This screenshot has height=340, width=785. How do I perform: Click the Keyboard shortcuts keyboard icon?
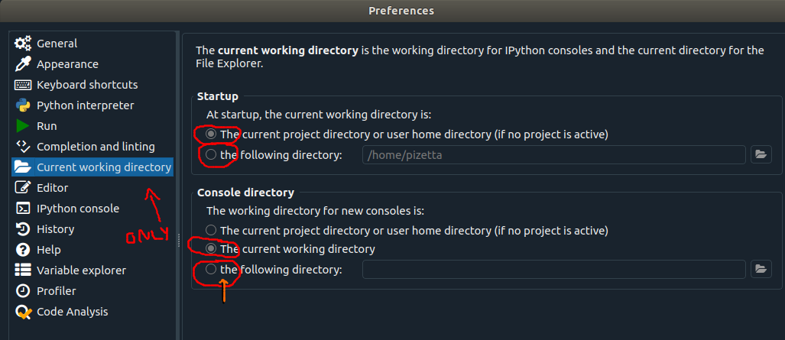23,85
